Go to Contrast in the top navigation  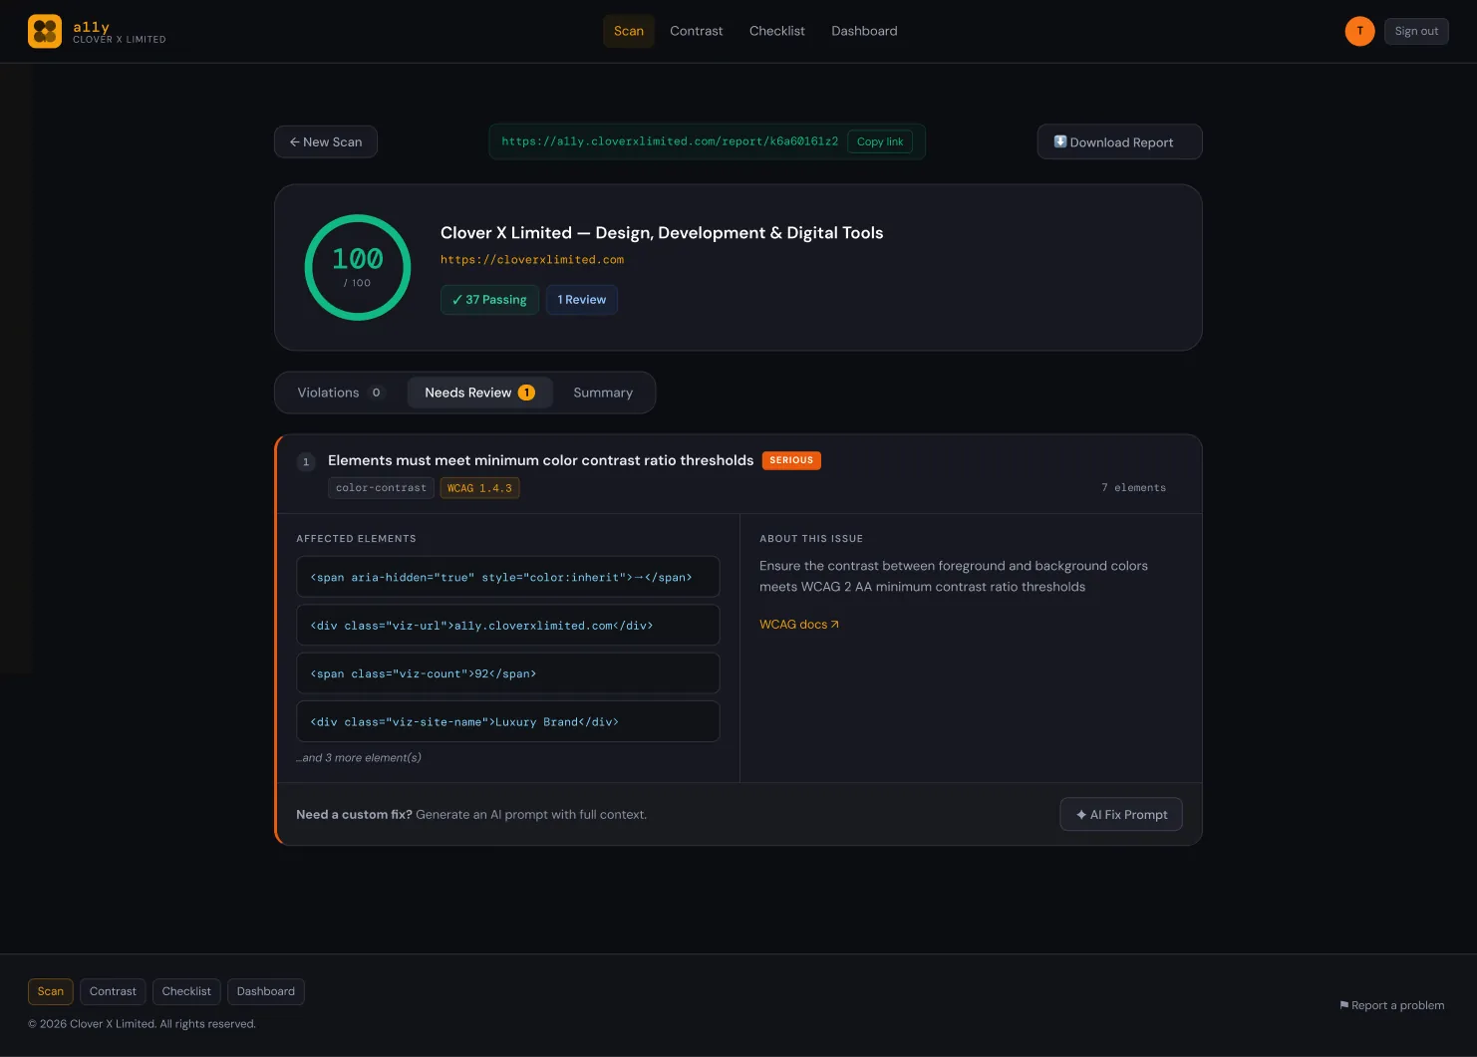point(697,31)
